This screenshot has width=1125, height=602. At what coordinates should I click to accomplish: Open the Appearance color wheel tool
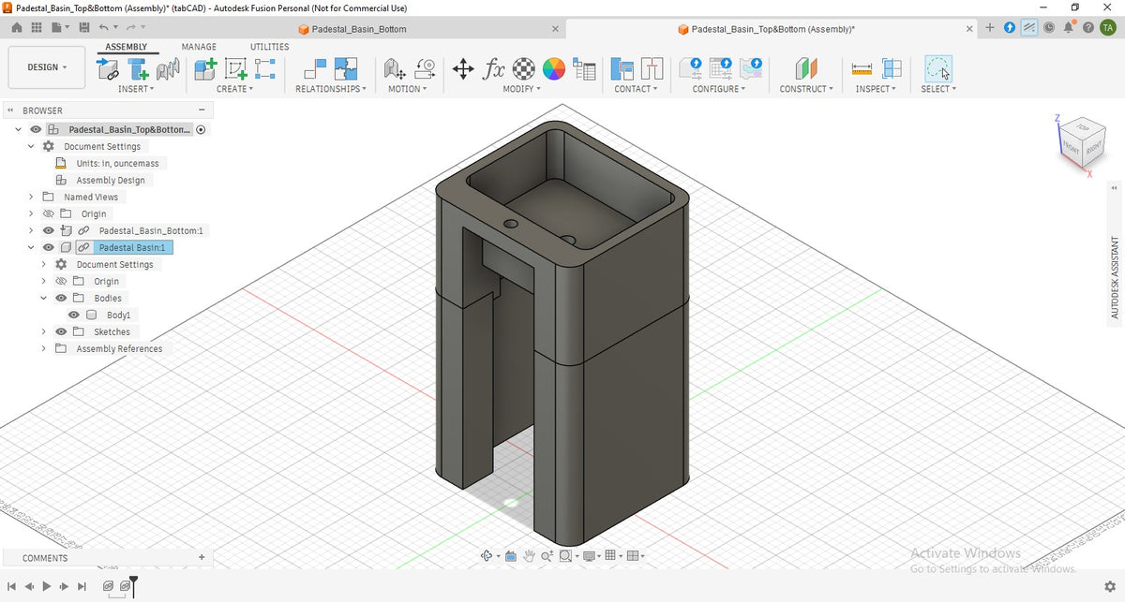pyautogui.click(x=554, y=68)
